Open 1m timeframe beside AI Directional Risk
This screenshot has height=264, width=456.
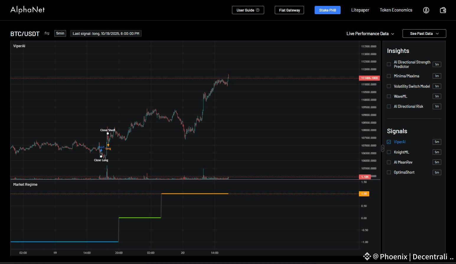tap(437, 106)
